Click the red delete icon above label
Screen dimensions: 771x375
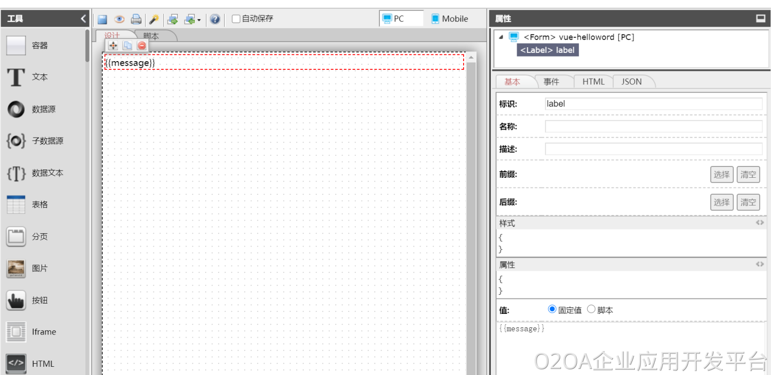pos(142,46)
